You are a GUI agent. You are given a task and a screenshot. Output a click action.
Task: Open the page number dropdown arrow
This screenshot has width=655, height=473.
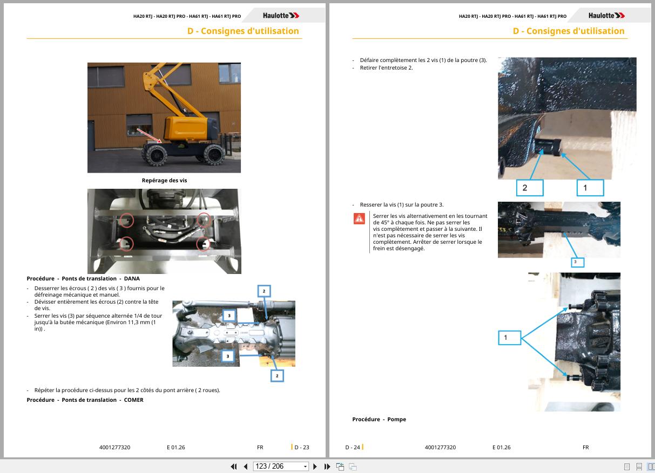point(306,467)
